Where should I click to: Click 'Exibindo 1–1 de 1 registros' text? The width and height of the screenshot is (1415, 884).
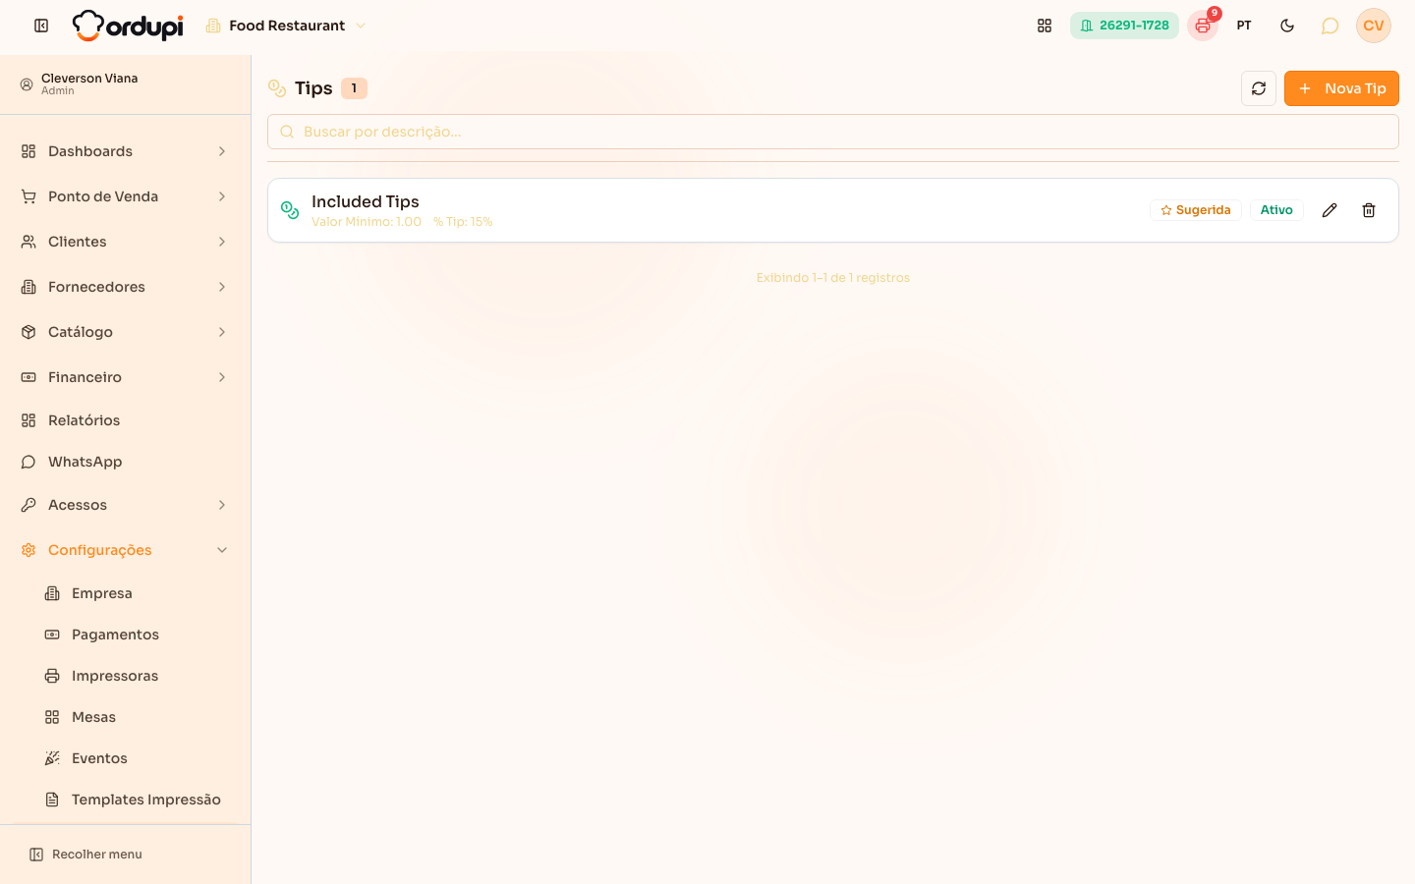pyautogui.click(x=833, y=278)
